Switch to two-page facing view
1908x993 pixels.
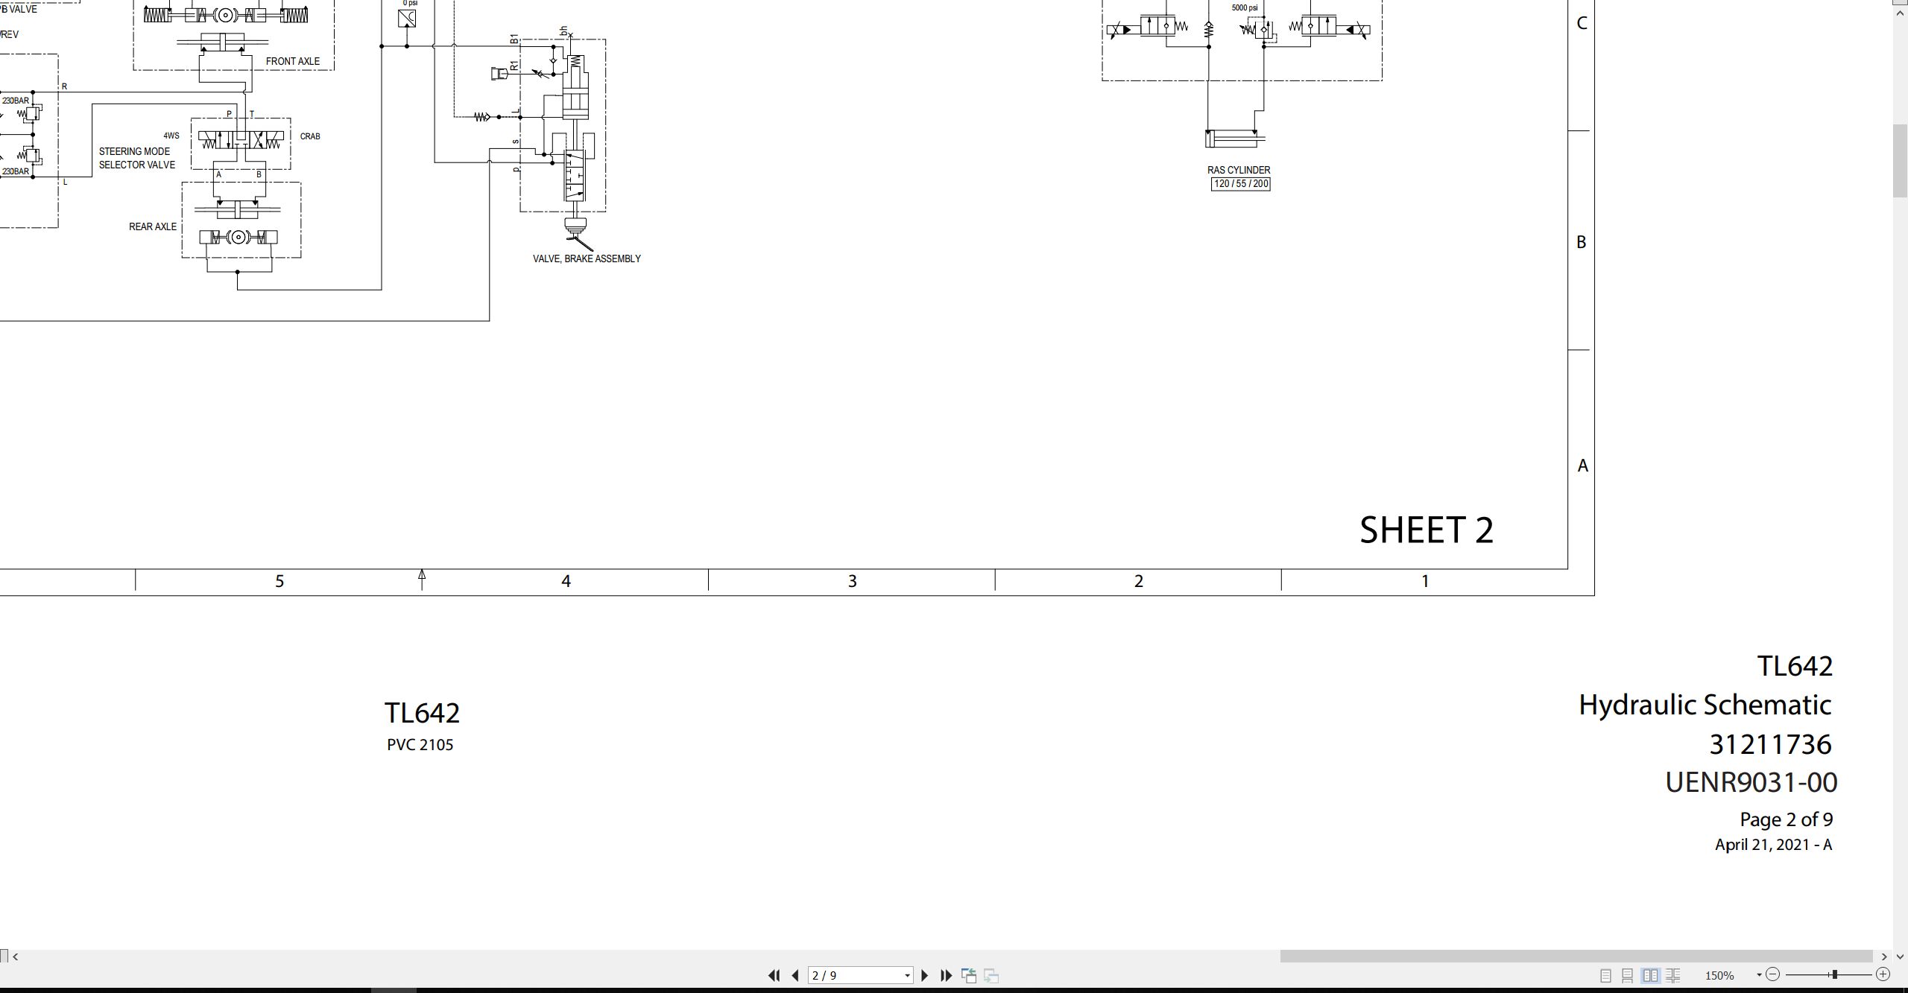[1650, 975]
